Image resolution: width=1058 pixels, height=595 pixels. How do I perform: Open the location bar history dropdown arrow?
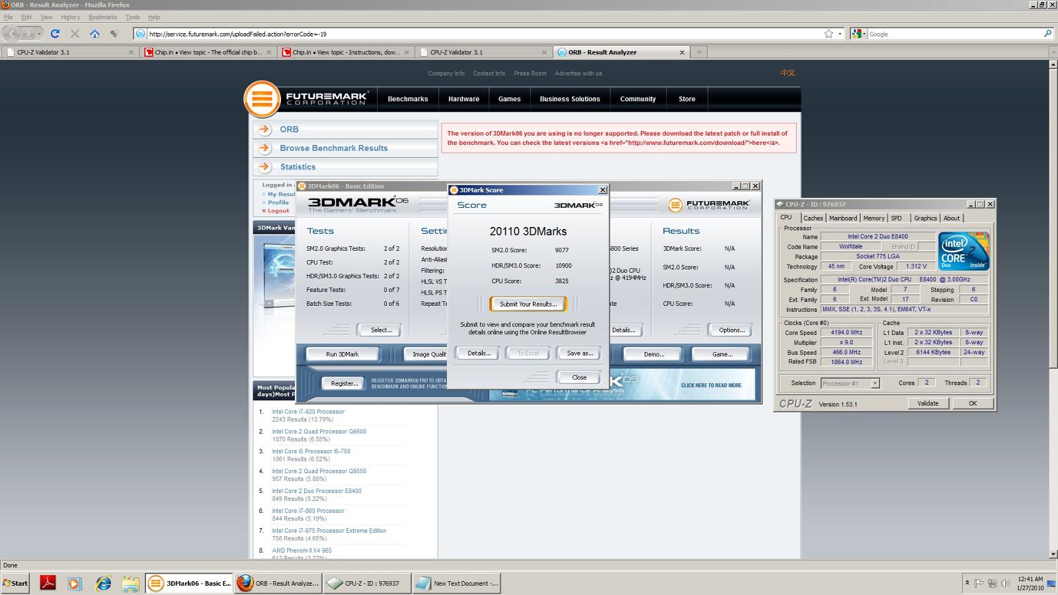[840, 34]
